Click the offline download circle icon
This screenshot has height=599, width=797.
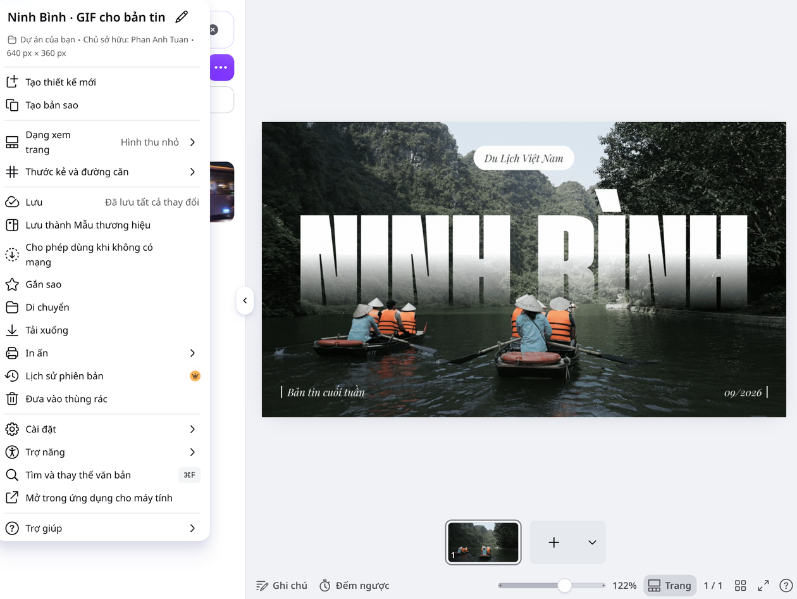[12, 255]
